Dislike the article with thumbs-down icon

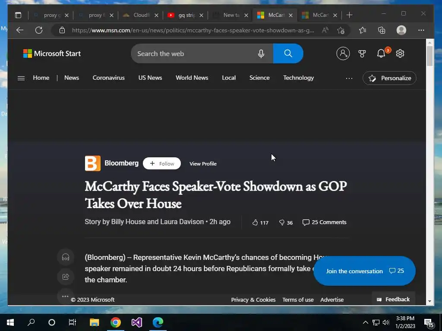click(281, 223)
